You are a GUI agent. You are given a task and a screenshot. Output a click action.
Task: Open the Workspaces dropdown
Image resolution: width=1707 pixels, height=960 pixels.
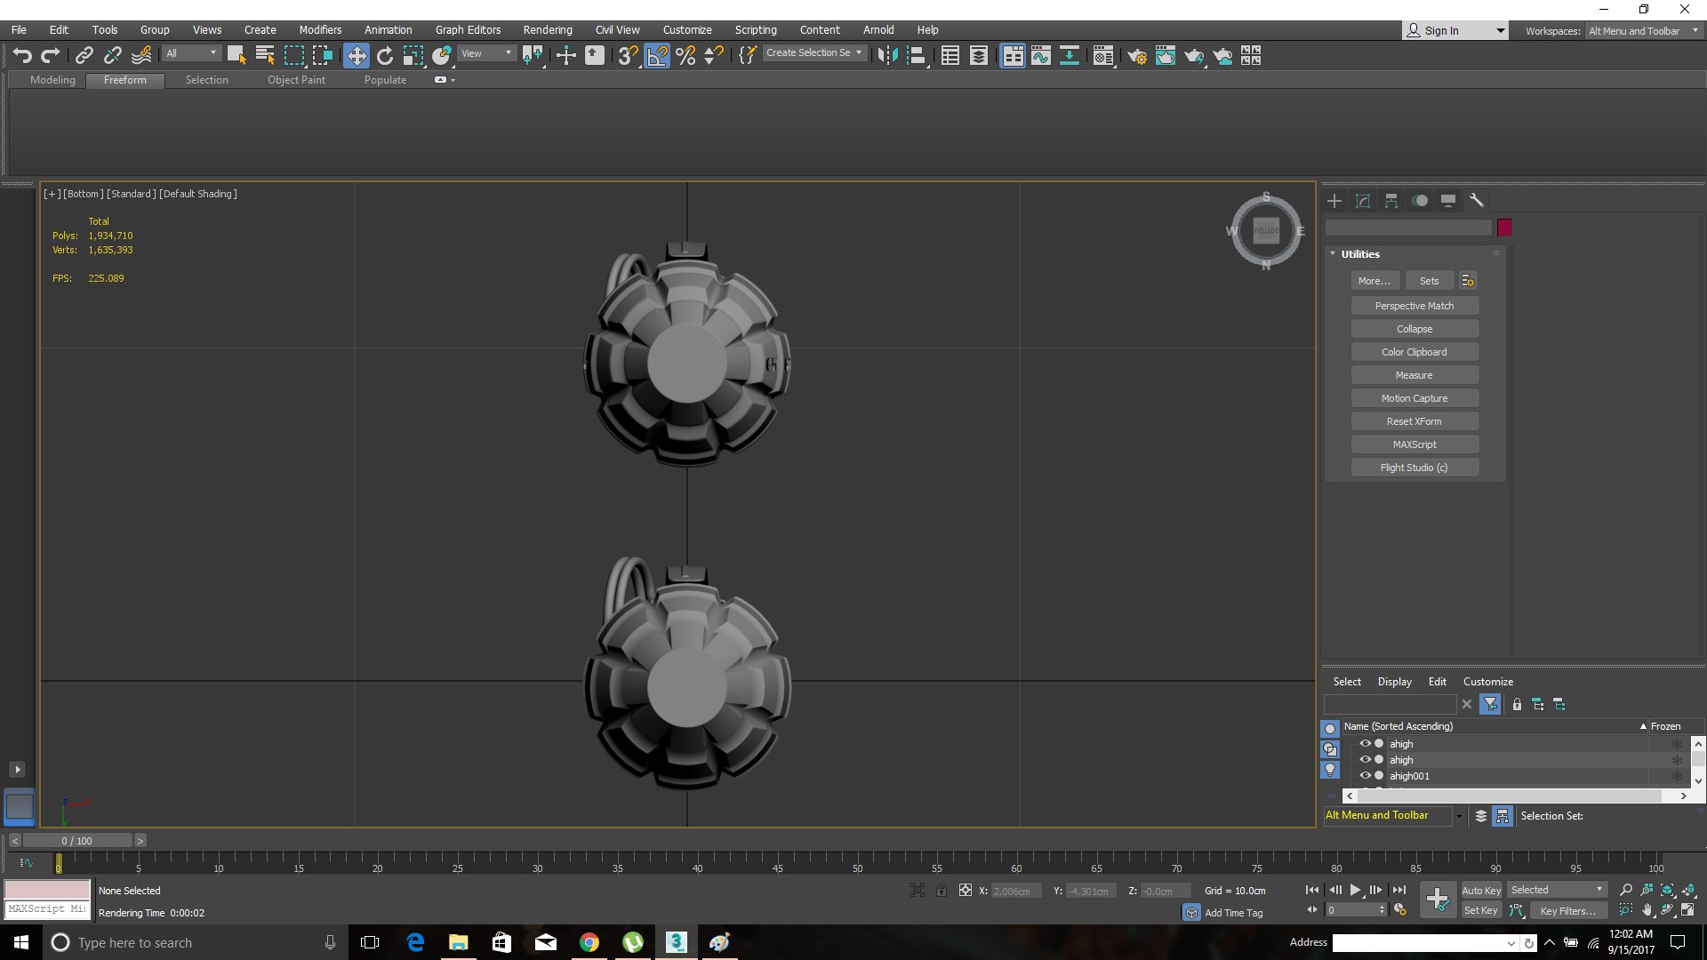point(1643,30)
